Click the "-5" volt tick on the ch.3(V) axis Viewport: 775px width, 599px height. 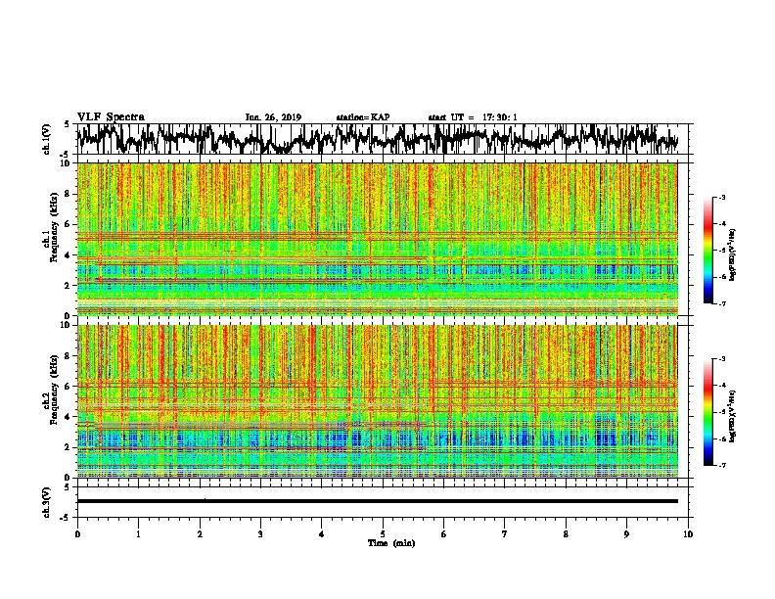[66, 518]
